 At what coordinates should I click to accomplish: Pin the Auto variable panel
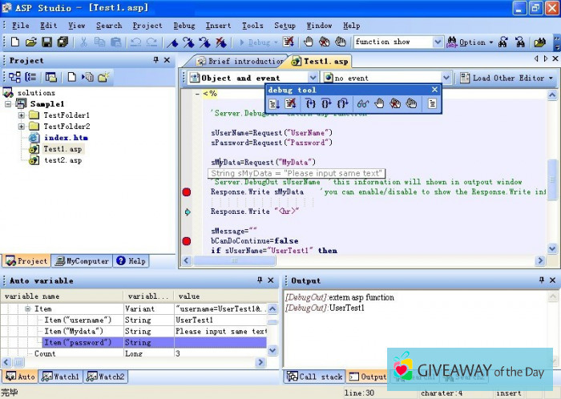[x=259, y=280]
